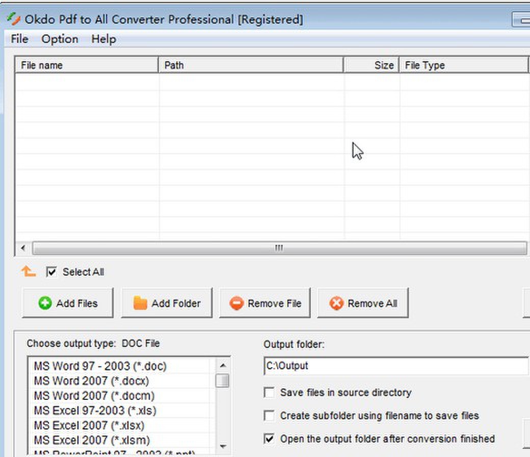Open the Option menu
Screen dimensions: 530x457
pyautogui.click(x=60, y=39)
